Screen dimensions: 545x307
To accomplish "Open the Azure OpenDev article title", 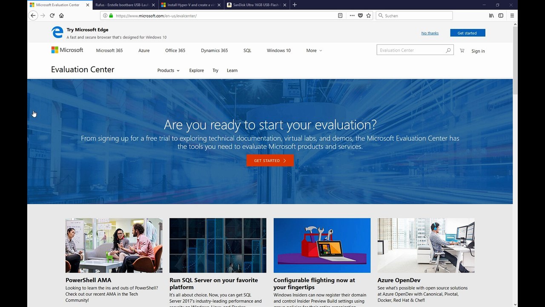I will 399,280.
